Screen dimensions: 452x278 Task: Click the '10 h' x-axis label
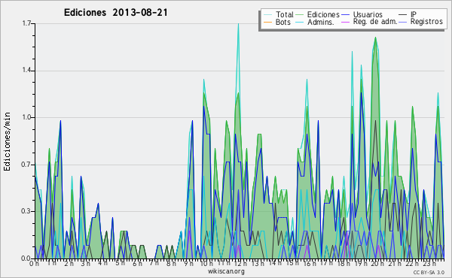[206, 264]
